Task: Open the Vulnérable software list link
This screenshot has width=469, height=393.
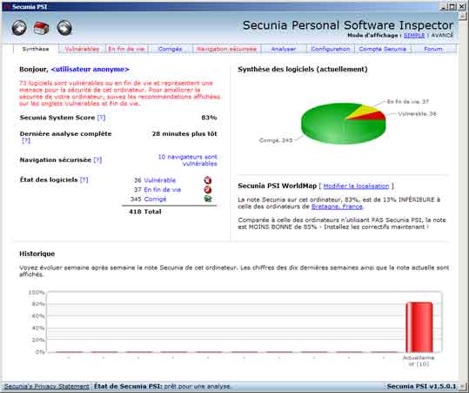Action: [160, 180]
